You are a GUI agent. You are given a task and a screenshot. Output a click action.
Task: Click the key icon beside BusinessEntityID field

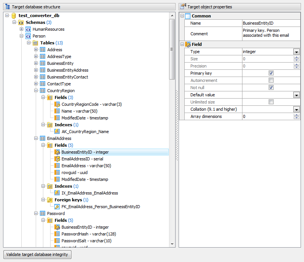[x=57, y=152]
